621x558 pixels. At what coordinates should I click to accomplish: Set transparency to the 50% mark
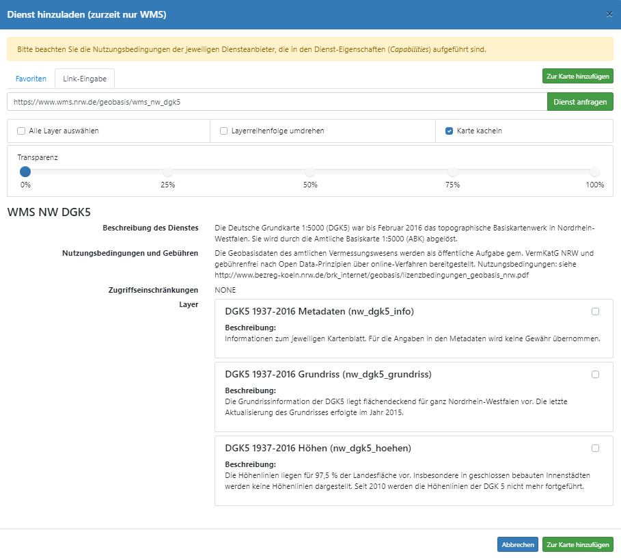[x=310, y=172]
